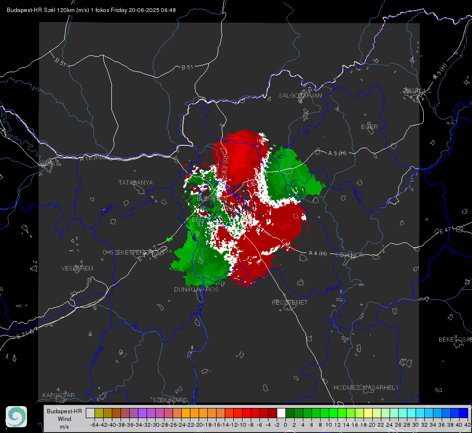Pick the white swatch between -2 and 0

tap(281, 413)
